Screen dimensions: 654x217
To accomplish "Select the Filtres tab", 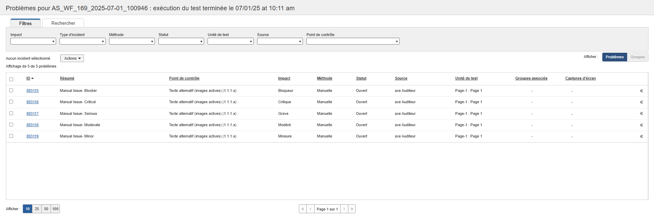I will 25,23.
